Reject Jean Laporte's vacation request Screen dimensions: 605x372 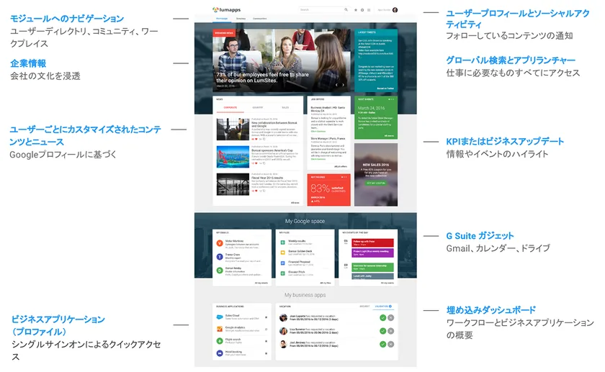click(x=391, y=317)
